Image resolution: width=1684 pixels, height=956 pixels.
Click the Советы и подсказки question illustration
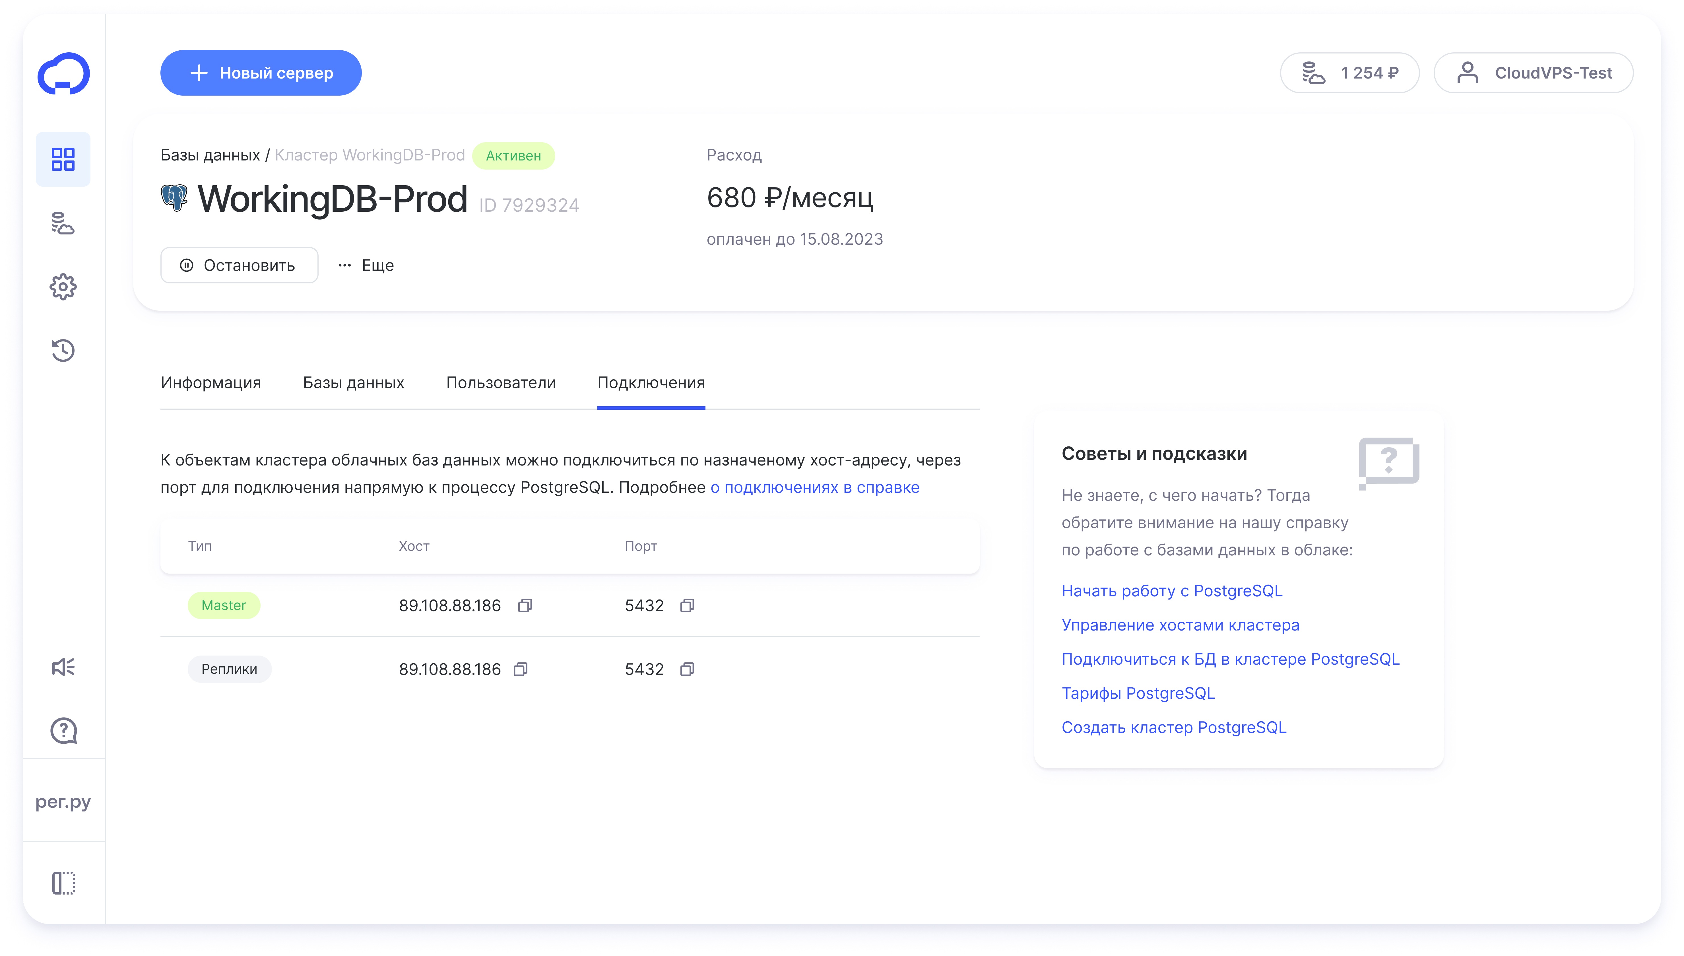pos(1389,463)
